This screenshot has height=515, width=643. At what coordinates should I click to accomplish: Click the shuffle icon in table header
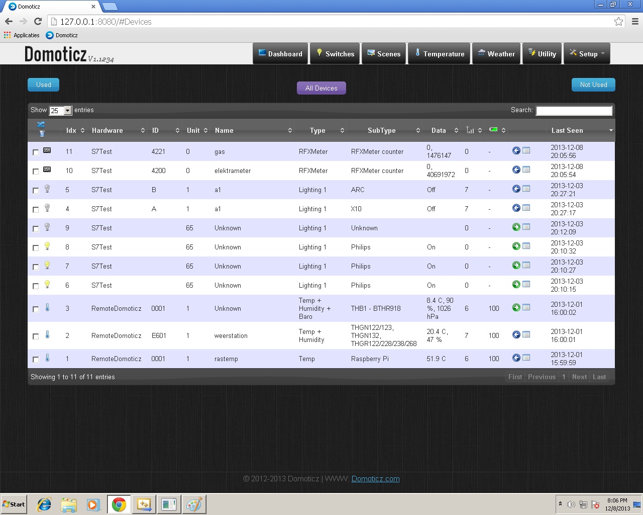click(41, 124)
